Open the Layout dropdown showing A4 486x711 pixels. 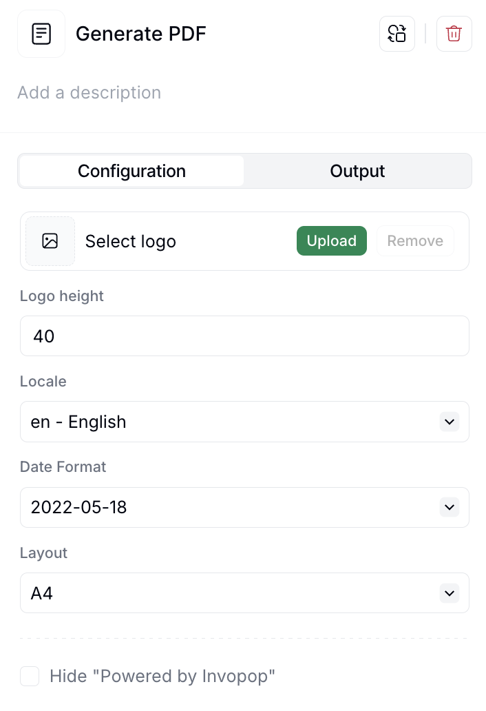[x=244, y=593]
